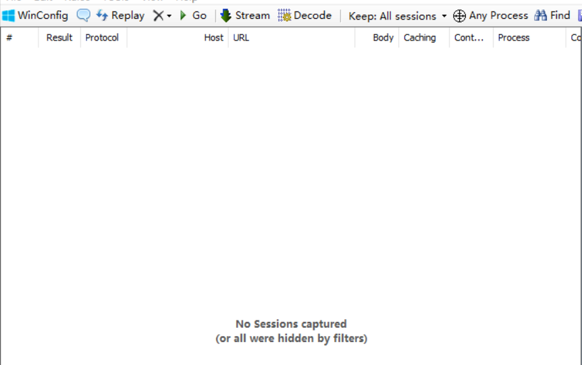Click the Replay arrows icon

[x=102, y=16]
